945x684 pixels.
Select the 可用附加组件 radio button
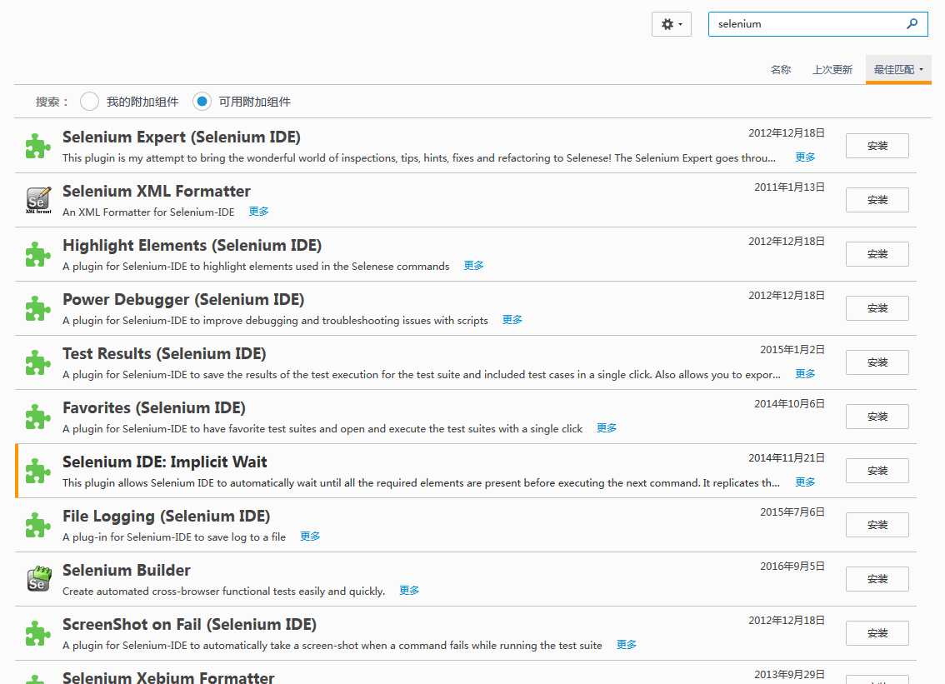202,102
